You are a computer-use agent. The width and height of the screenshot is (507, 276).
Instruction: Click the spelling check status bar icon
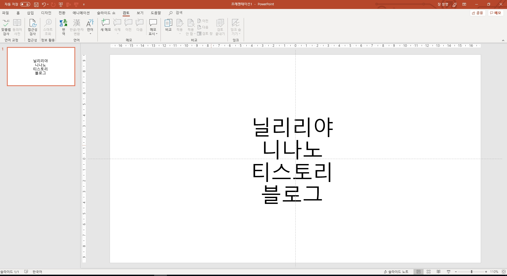(x=26, y=272)
